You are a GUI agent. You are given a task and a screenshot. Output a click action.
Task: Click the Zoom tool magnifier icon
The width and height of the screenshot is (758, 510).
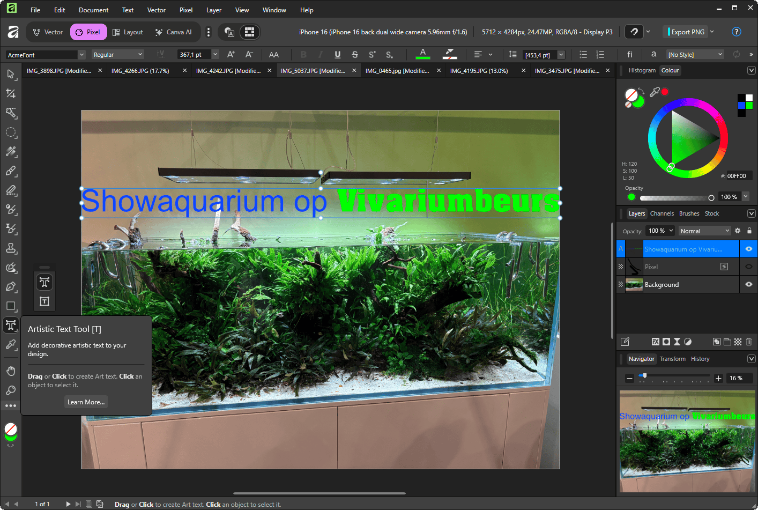(x=11, y=390)
